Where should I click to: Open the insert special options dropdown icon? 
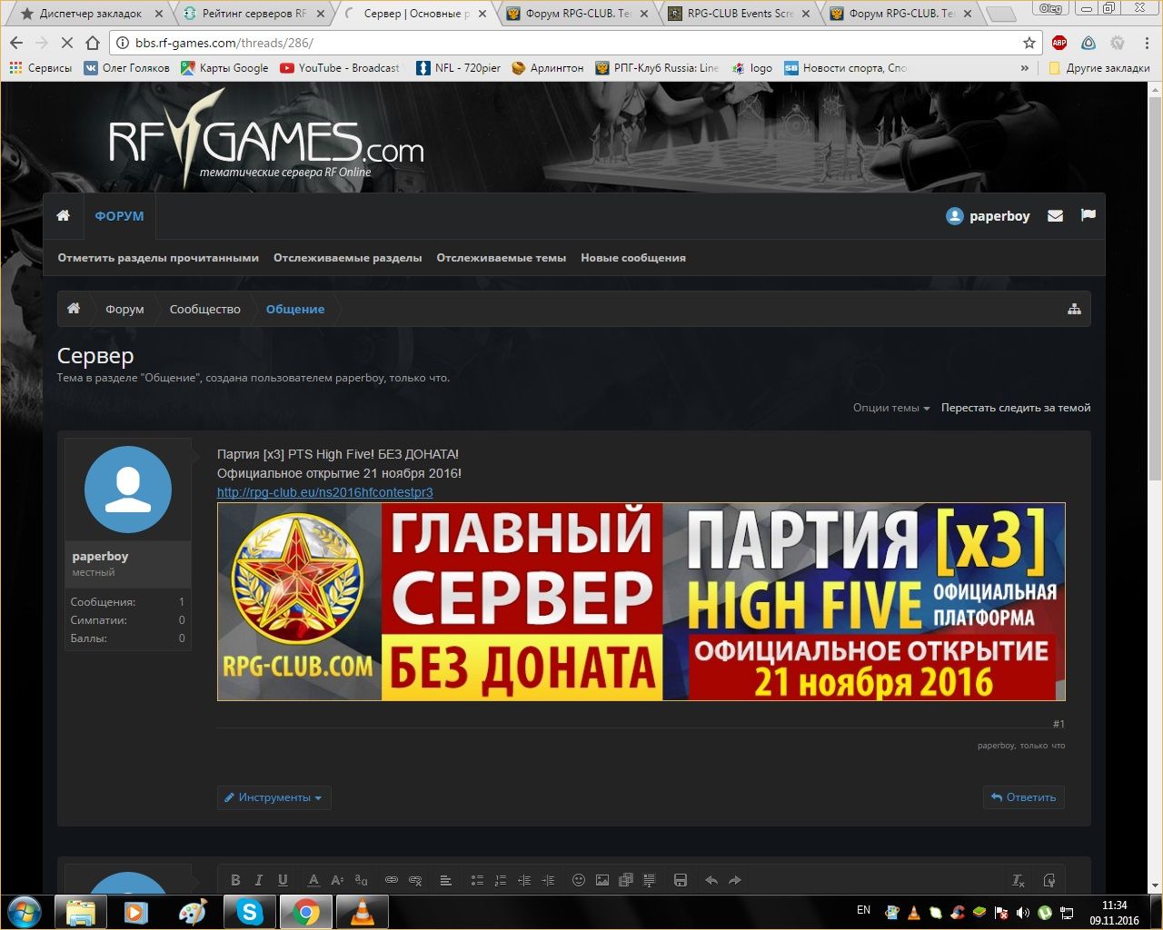click(650, 880)
